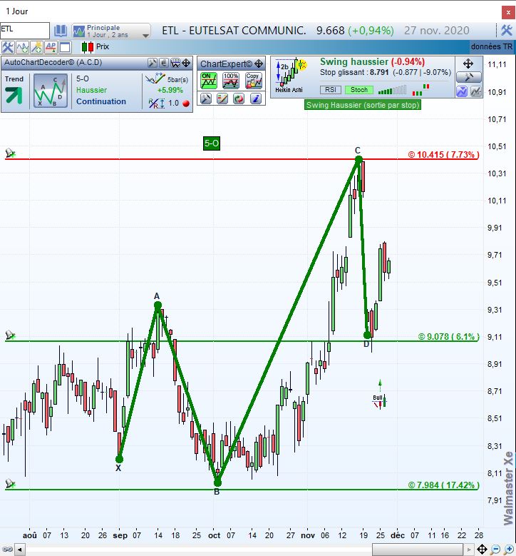Close the chart window

pyautogui.click(x=508, y=12)
